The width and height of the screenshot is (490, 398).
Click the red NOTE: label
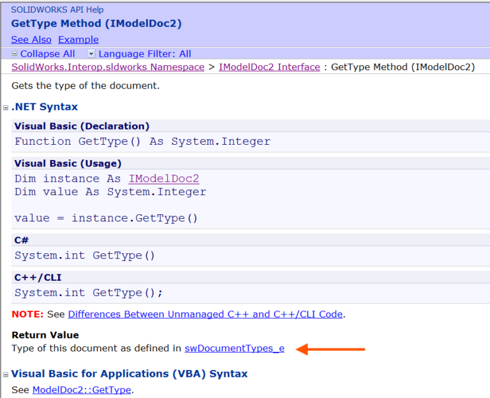(x=27, y=314)
